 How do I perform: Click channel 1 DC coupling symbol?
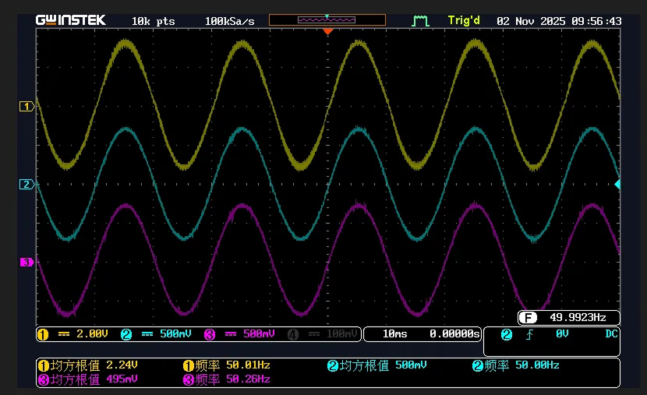pos(64,334)
